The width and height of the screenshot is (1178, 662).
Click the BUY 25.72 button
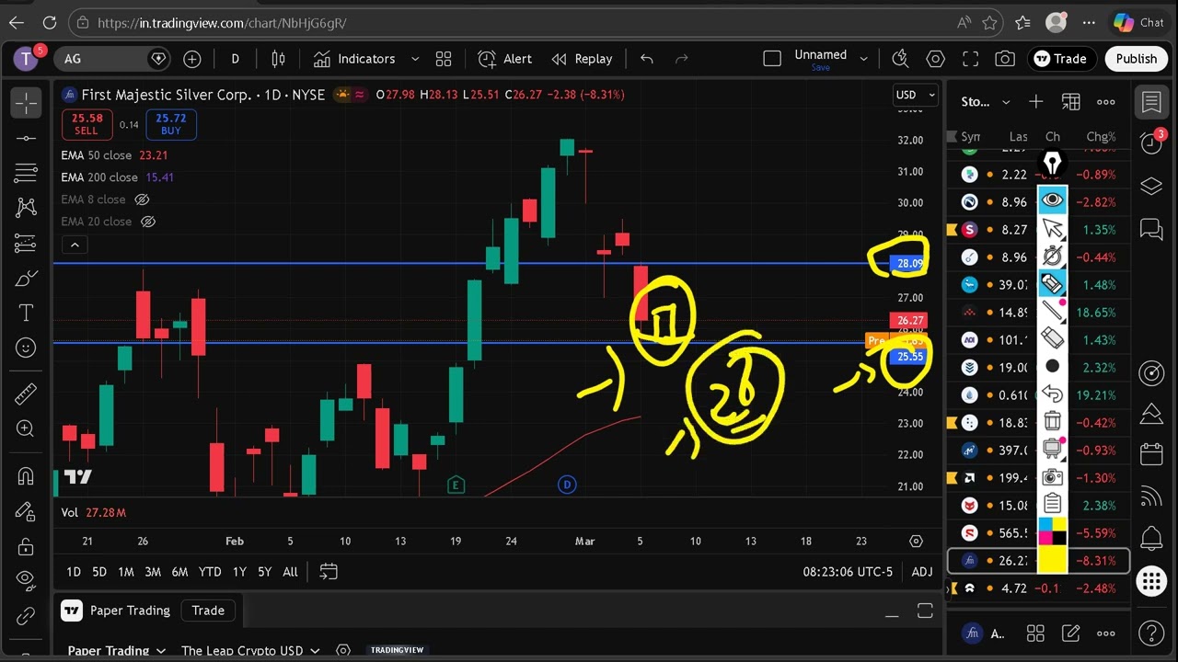tap(170, 124)
